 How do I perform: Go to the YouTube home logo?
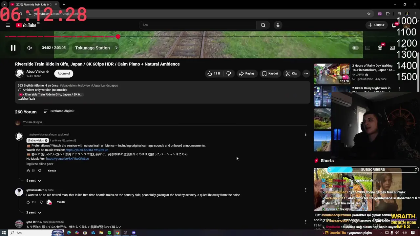click(26, 25)
